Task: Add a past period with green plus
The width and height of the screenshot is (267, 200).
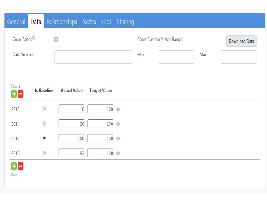Action: tap(14, 166)
